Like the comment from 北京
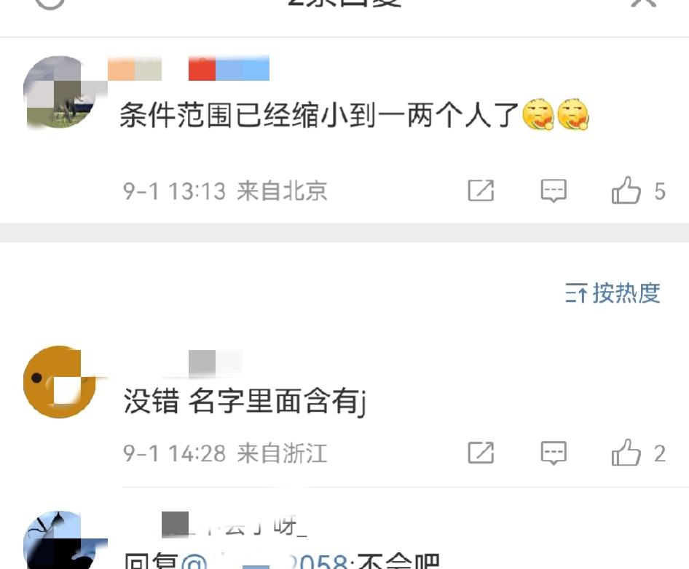The height and width of the screenshot is (569, 689). coord(626,191)
